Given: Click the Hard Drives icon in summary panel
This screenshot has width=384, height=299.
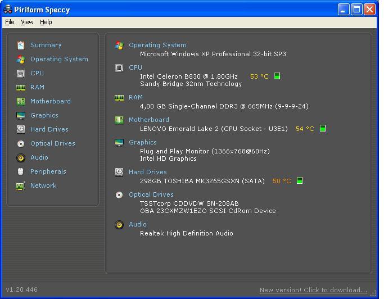Looking at the screenshot, I should click(x=119, y=172).
